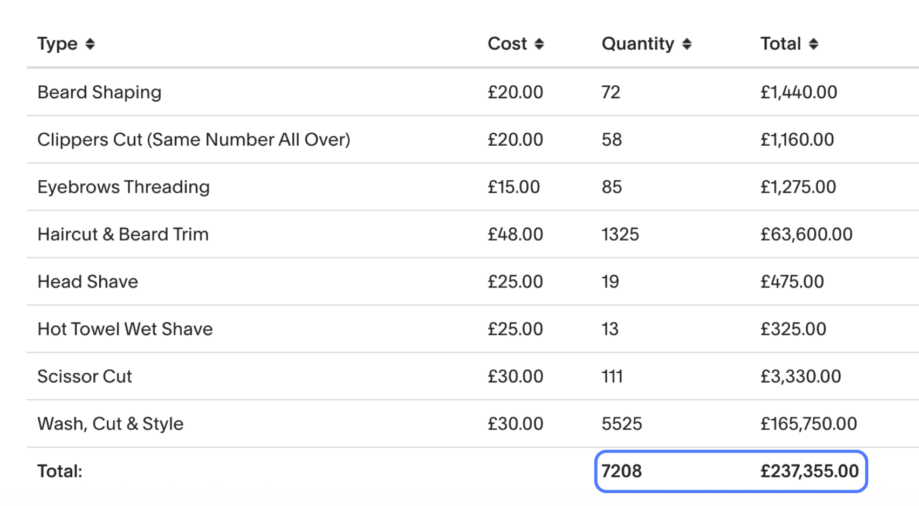Viewport: 919px width, 506px height.
Task: Click the Hot Towel Wet Shave row
Action: click(125, 329)
